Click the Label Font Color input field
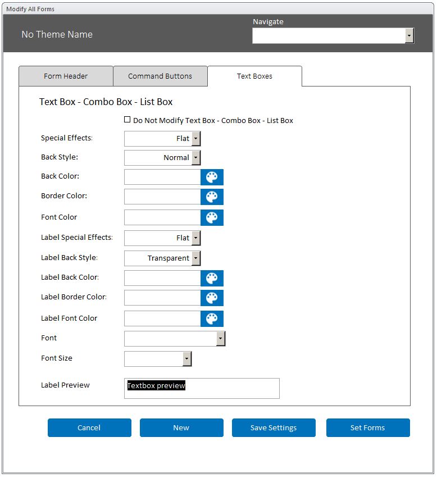This screenshot has height=478, width=437. pyautogui.click(x=162, y=318)
